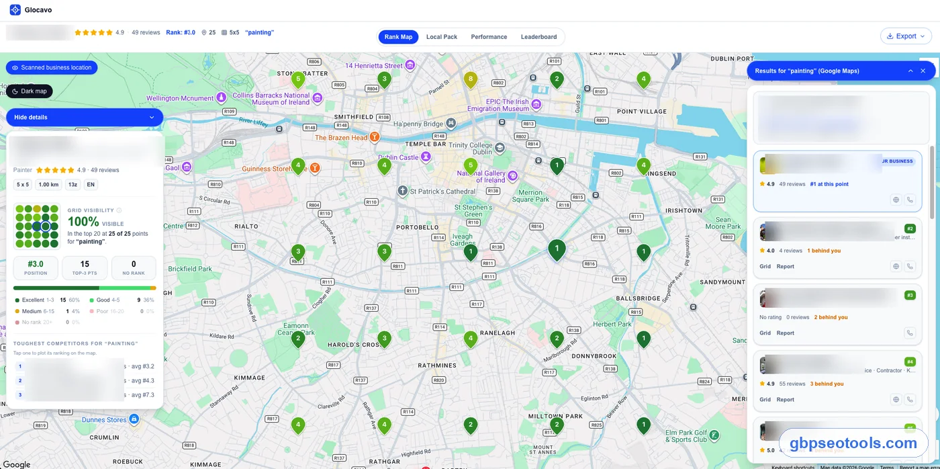Click Report link on the 3 behind you card
The image size is (940, 469).
coord(786,400)
